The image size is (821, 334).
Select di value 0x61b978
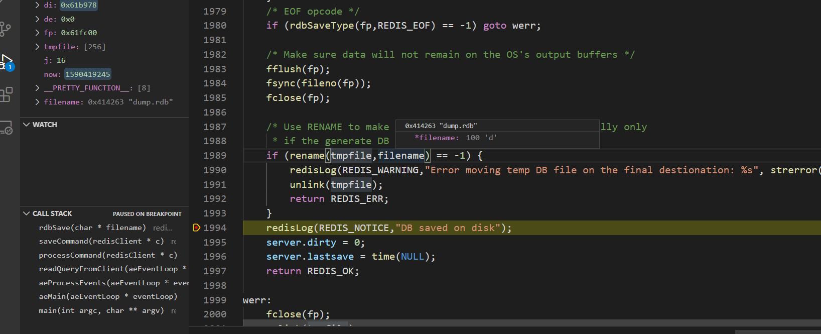(79, 5)
